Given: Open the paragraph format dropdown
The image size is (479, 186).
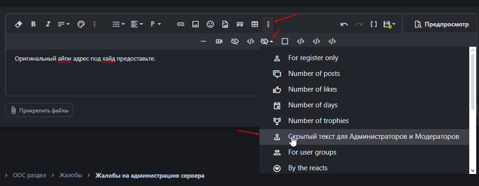Looking at the screenshot, I should [x=155, y=24].
